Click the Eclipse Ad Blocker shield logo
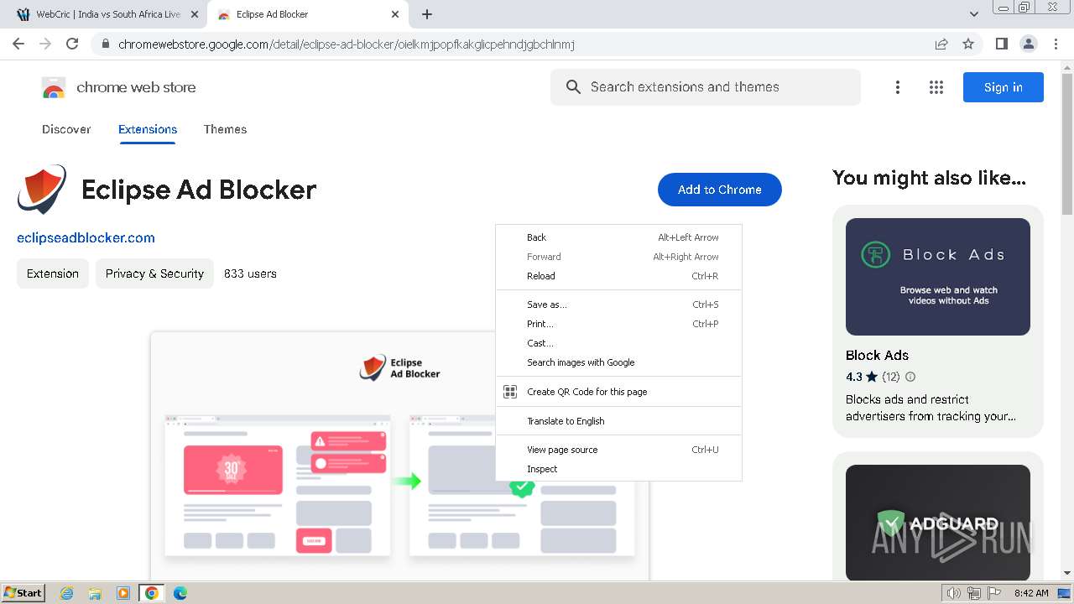1074x604 pixels. point(42,190)
